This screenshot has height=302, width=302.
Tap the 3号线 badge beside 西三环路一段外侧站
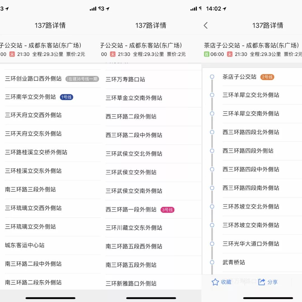pyautogui.click(x=167, y=209)
